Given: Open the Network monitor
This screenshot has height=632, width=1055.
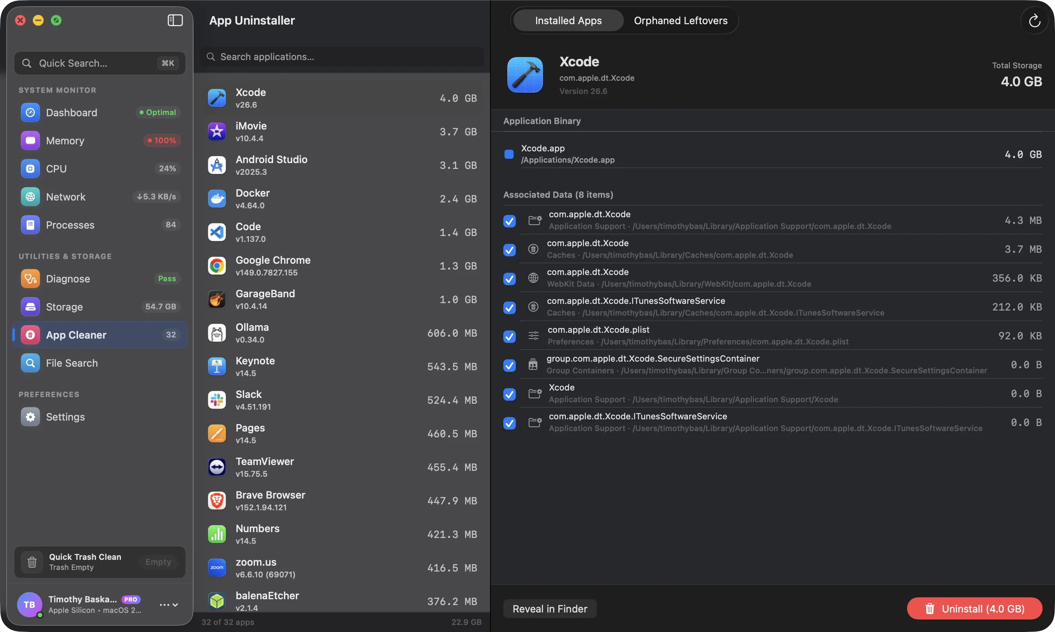Looking at the screenshot, I should coord(99,197).
